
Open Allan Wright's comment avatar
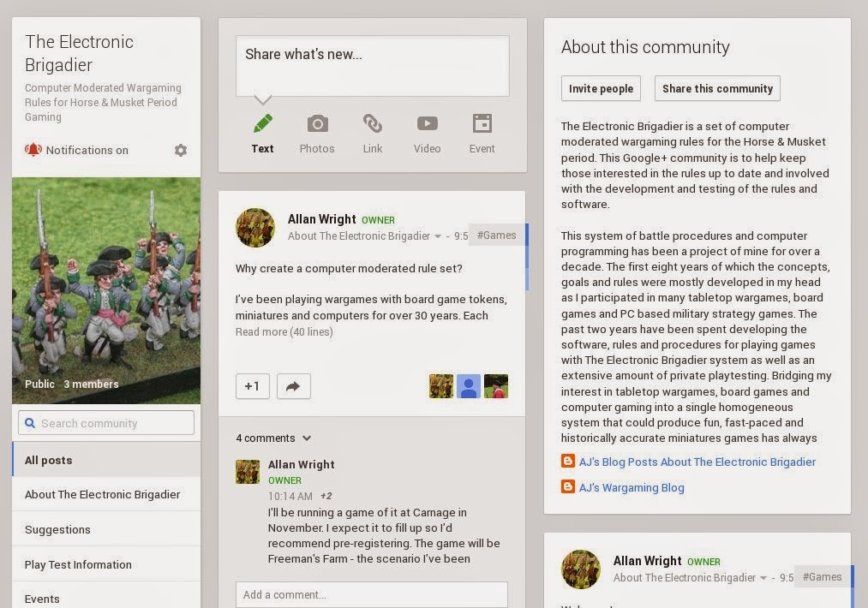tap(248, 471)
